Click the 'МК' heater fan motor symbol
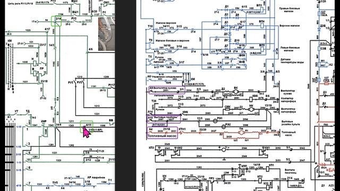The width and height of the screenshot is (340, 191). (x=251, y=109)
